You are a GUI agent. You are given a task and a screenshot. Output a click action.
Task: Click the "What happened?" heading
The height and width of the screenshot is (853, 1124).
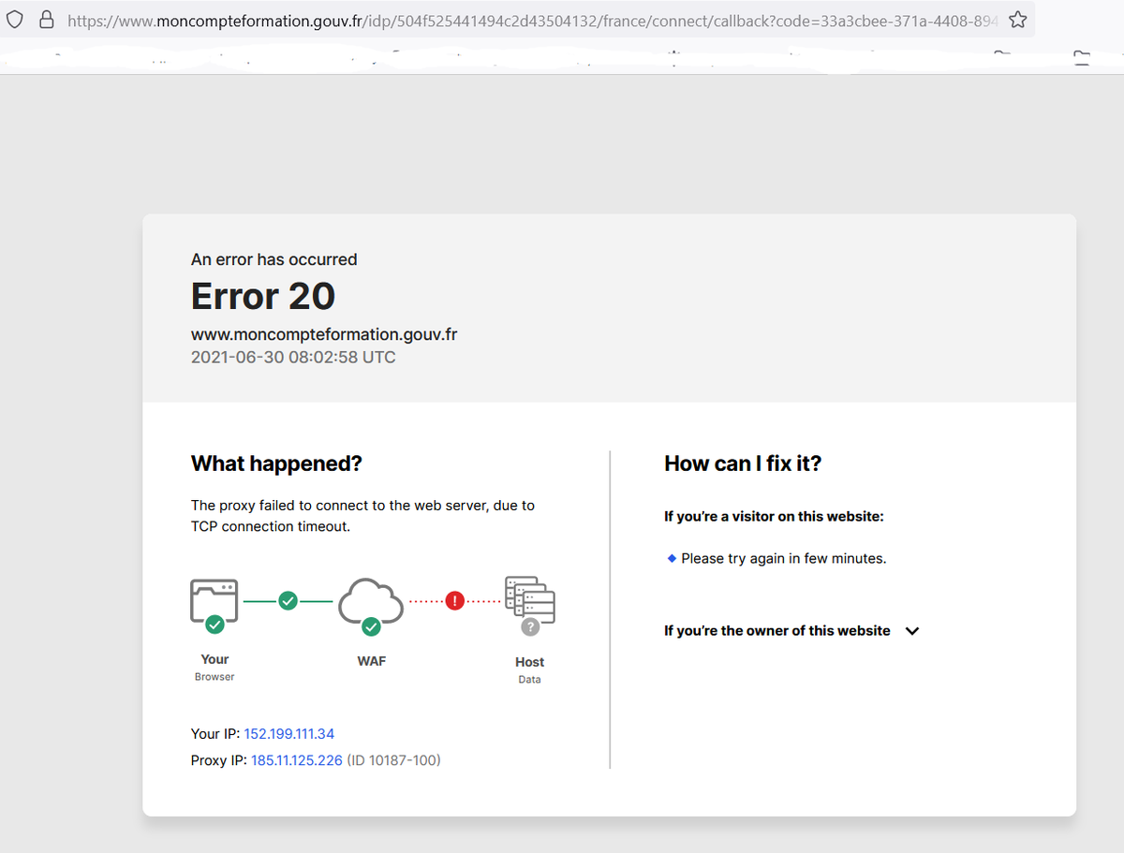tap(276, 463)
